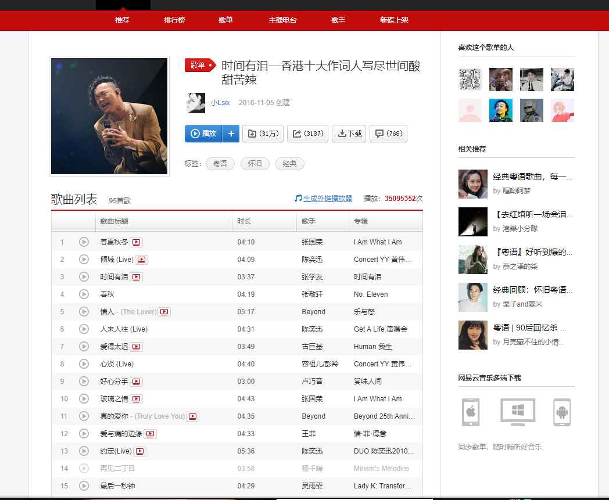The width and height of the screenshot is (609, 500).
Task: Open comments using (768) button
Action: 388,134
